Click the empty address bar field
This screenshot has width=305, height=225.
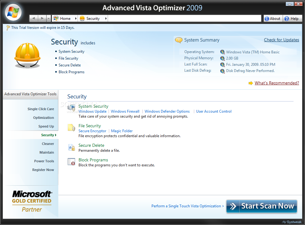point(184,19)
